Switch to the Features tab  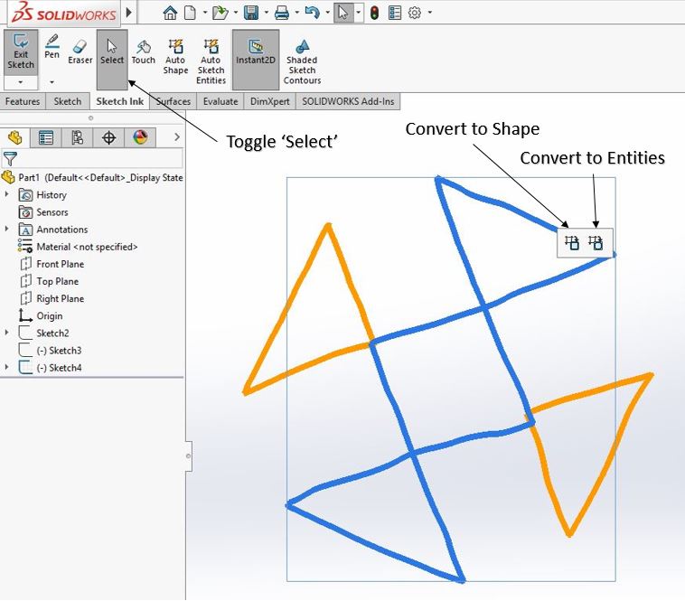pyautogui.click(x=23, y=101)
